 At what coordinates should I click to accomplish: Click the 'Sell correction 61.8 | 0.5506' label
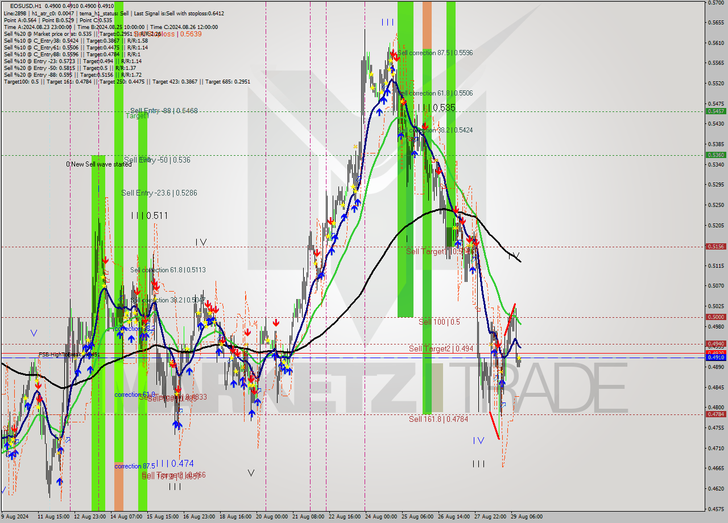pos(436,93)
